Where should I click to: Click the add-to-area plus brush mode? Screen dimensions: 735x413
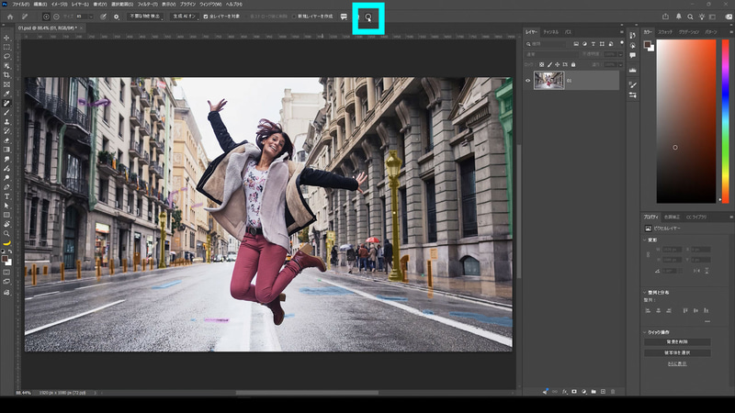point(46,17)
